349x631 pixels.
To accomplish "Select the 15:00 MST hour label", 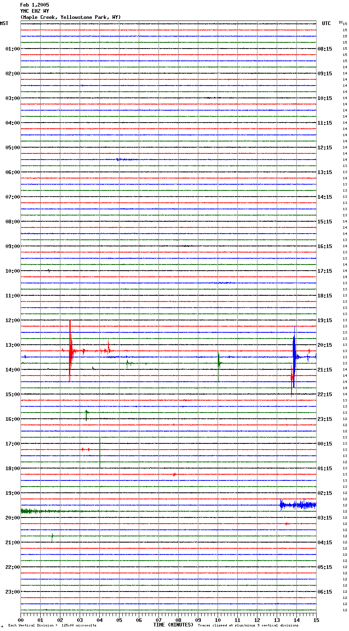I will [x=13, y=394].
